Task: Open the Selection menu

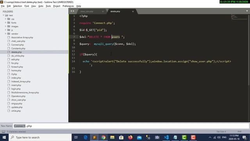Action: tap(17, 6)
